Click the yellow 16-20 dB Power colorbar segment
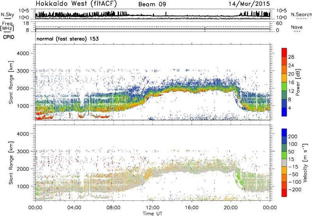Screen dimensions: 312x216 [284, 78]
